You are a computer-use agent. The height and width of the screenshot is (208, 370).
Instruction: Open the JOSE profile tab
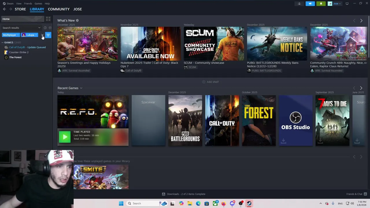point(77,9)
